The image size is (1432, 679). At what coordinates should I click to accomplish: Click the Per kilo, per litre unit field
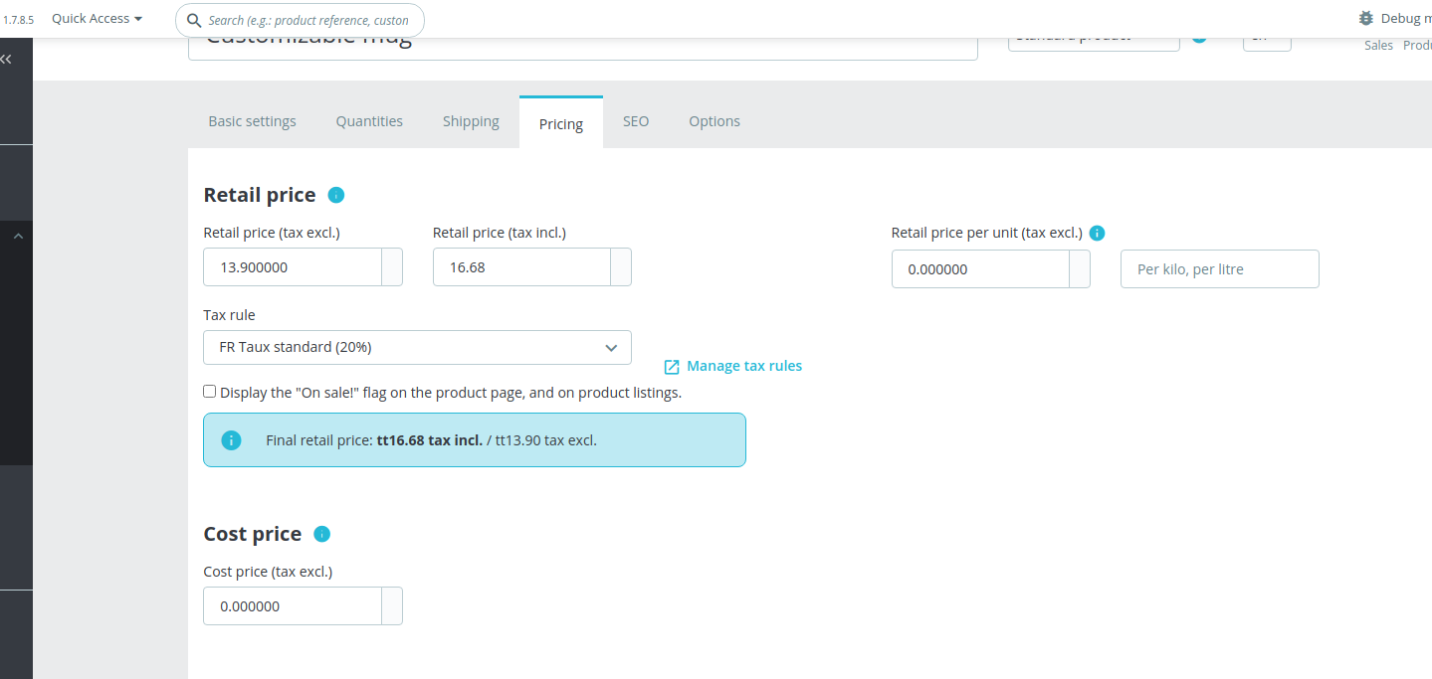[1219, 268]
